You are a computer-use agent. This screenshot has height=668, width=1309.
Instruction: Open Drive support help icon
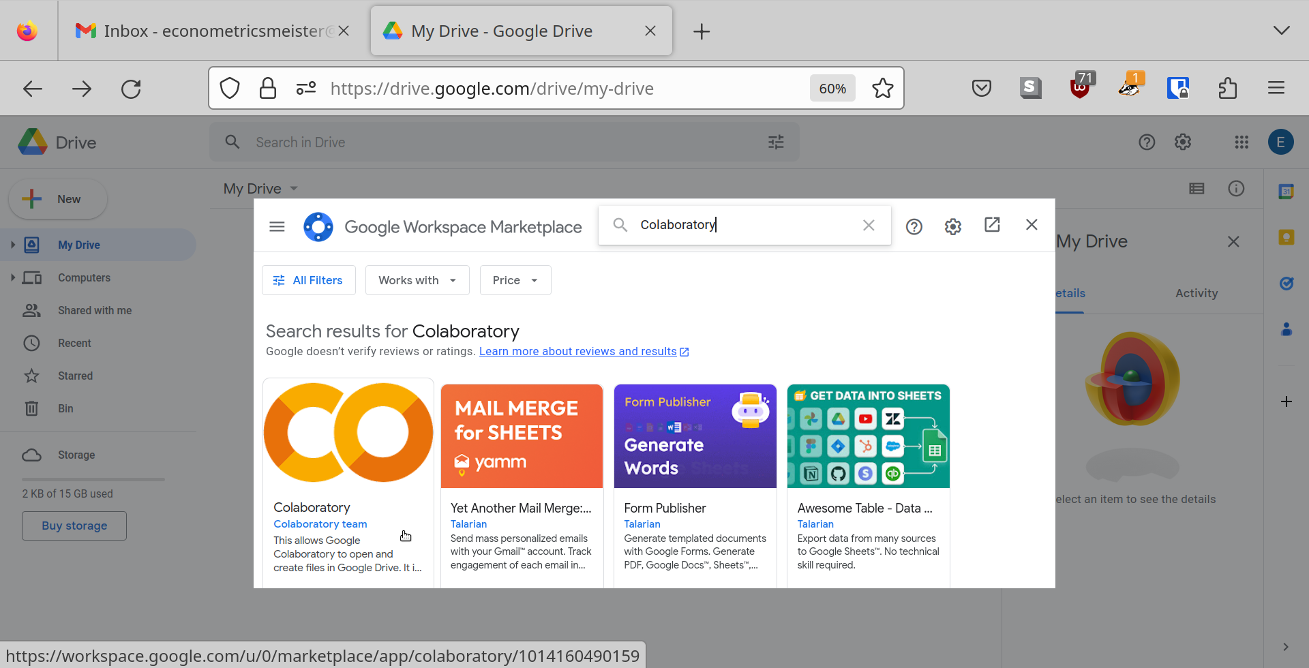(1147, 142)
